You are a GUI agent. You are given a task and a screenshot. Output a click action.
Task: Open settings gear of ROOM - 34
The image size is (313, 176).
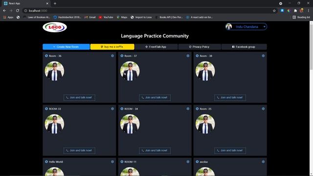tap(188, 109)
